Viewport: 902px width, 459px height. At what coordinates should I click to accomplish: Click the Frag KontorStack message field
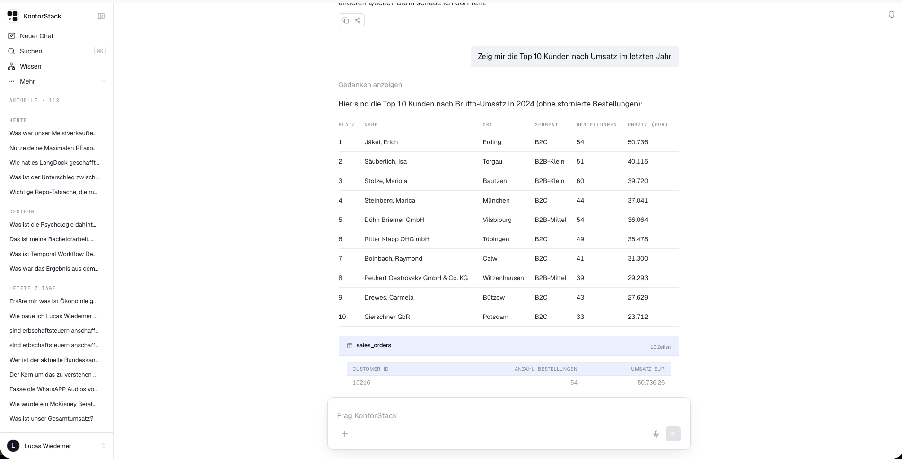tap(508, 415)
